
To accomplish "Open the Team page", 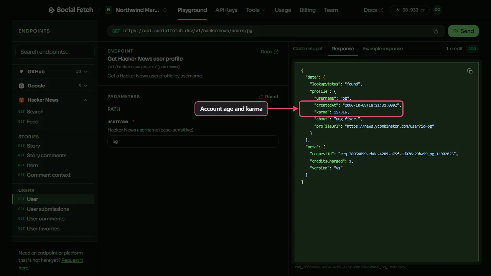I will coord(331,10).
